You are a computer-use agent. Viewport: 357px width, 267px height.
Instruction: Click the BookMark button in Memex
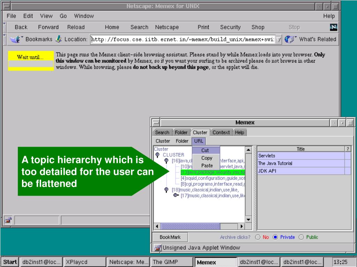pos(170,237)
